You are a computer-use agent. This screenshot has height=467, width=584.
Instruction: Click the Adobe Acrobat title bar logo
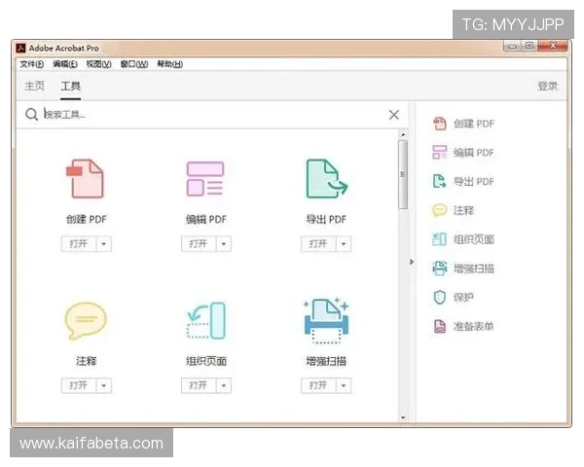click(20, 48)
